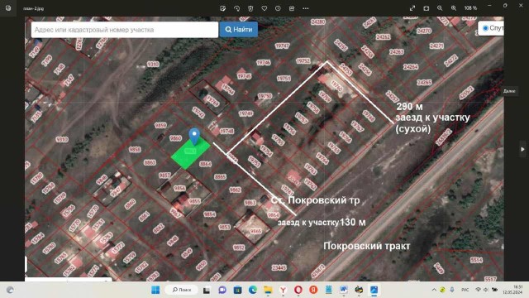The image size is (529, 298).
Task: Click the заезд к участку 130 м label
Action: point(322,223)
